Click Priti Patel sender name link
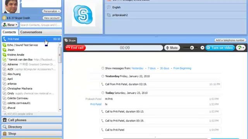Viewport: 248px width, 139px height. click(x=96, y=104)
